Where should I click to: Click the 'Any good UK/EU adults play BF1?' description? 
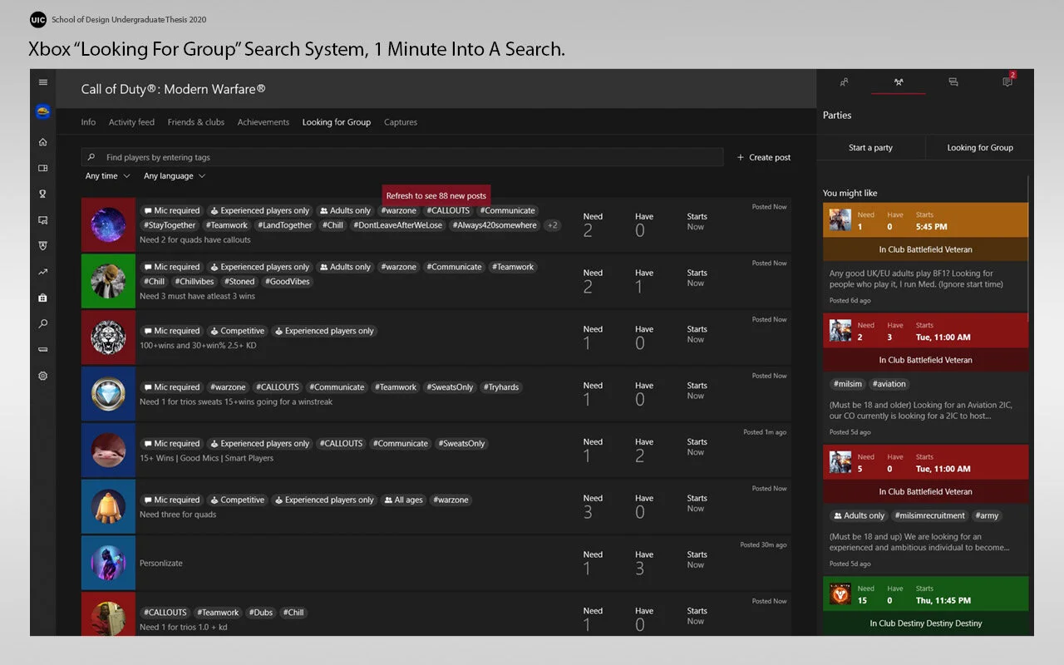click(x=916, y=278)
